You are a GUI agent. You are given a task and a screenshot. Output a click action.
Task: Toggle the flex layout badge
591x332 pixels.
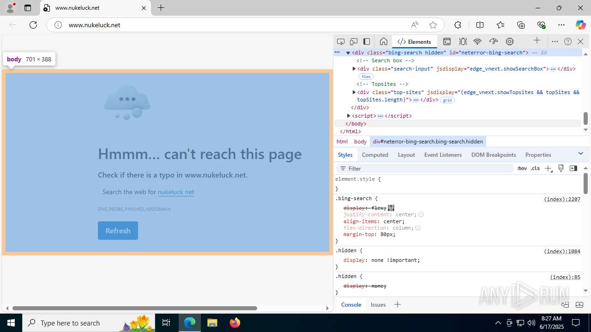click(x=366, y=77)
